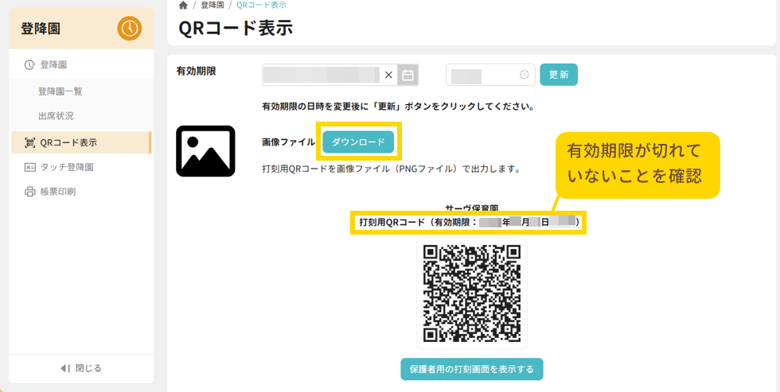Click the expiration date input field
The height and width of the screenshot is (392, 780).
pyautogui.click(x=321, y=75)
